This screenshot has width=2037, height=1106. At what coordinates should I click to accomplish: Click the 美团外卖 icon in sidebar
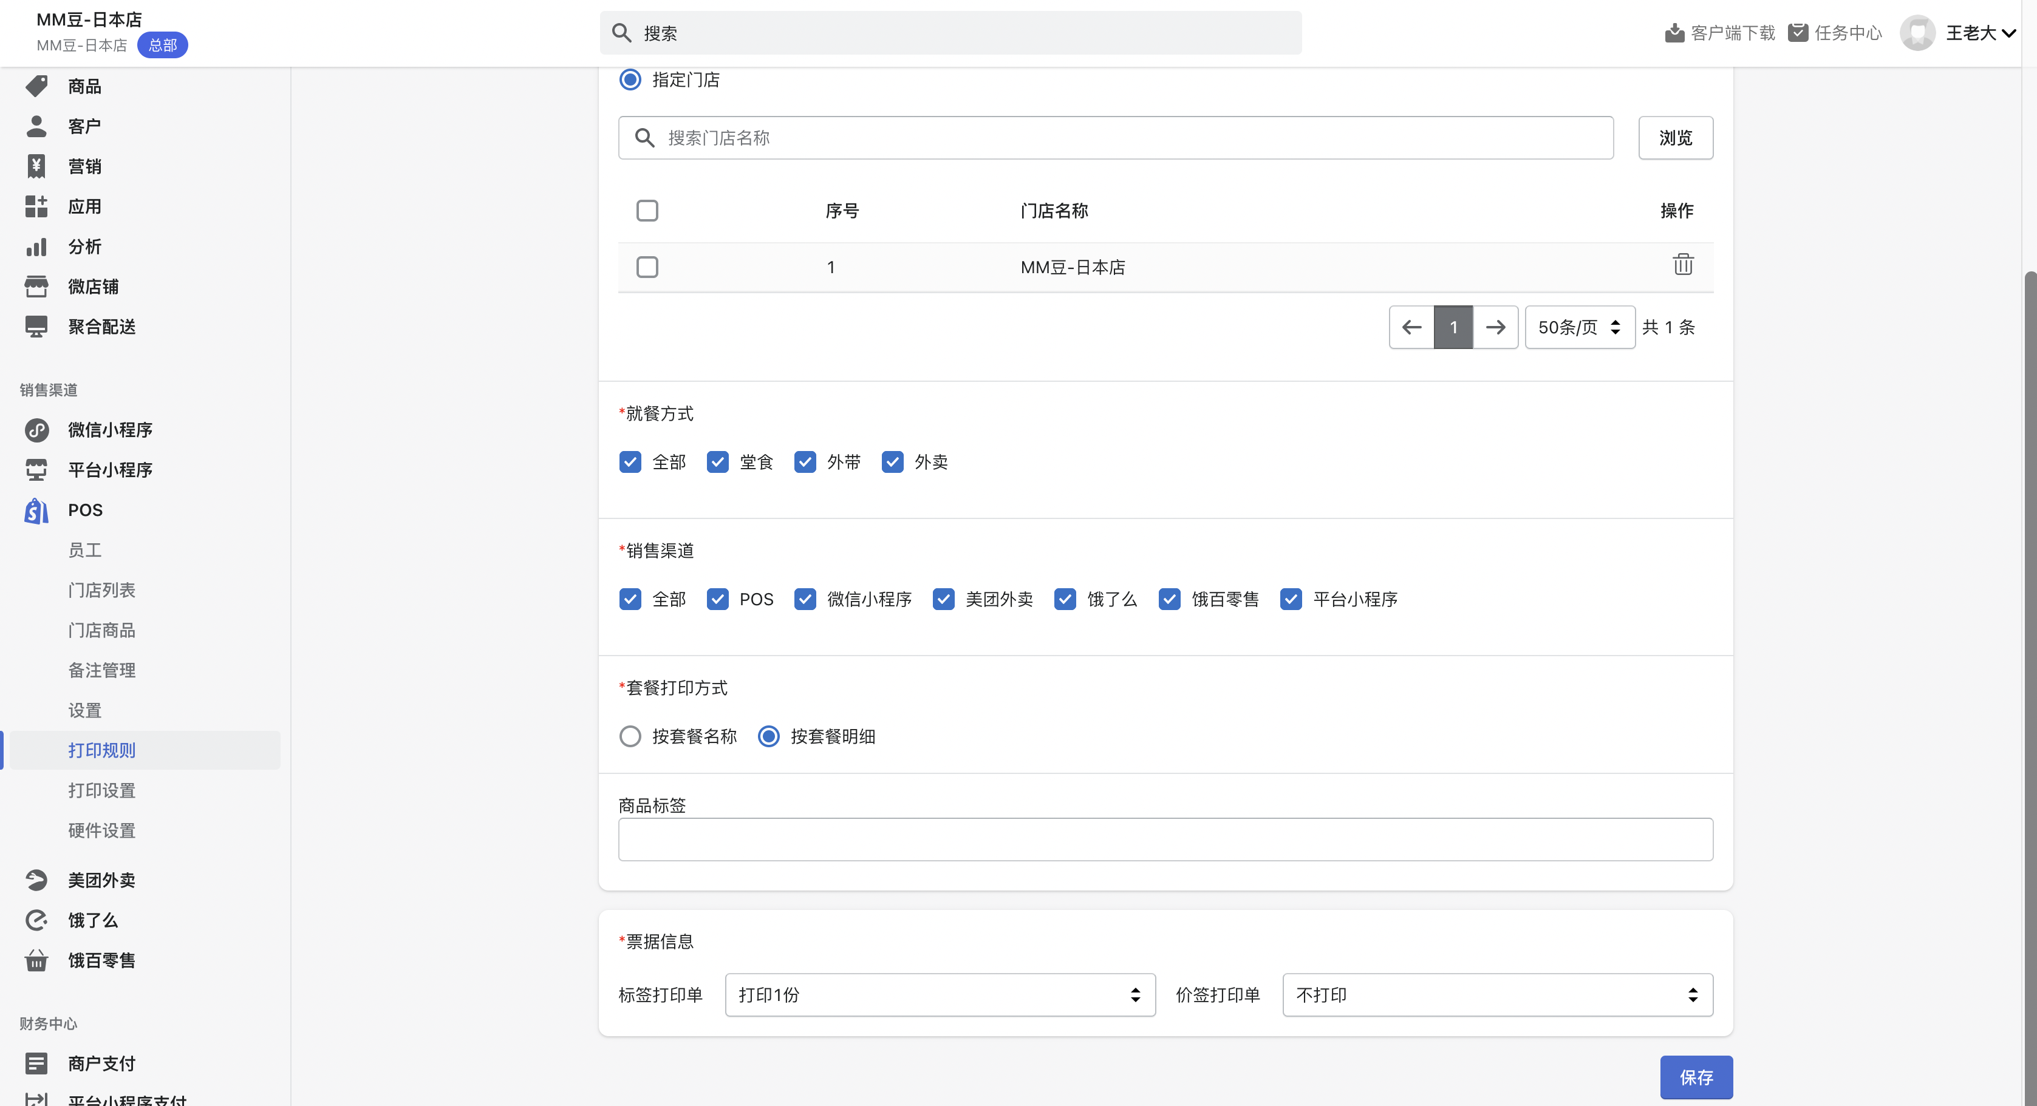[36, 880]
